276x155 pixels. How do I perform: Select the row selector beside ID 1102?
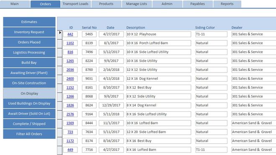tap(60, 43)
